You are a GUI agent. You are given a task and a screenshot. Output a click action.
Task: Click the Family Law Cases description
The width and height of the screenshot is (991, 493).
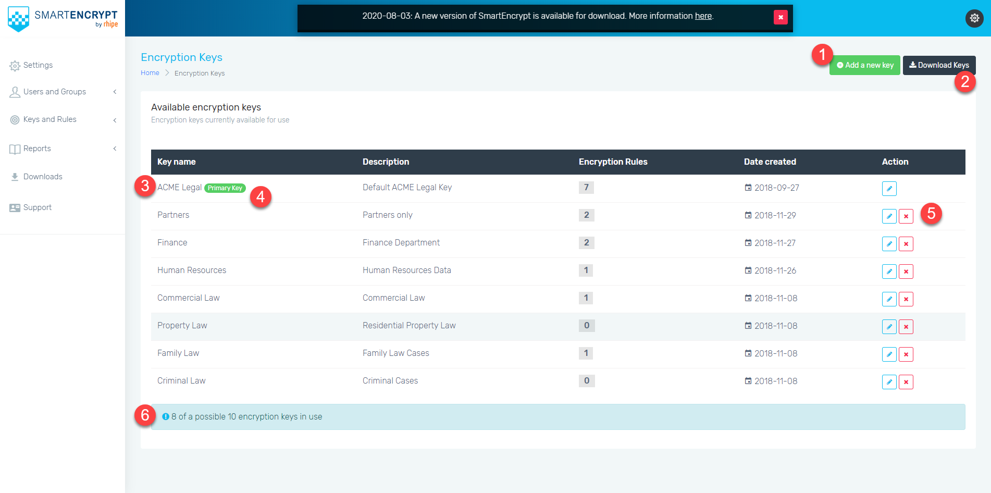point(396,353)
